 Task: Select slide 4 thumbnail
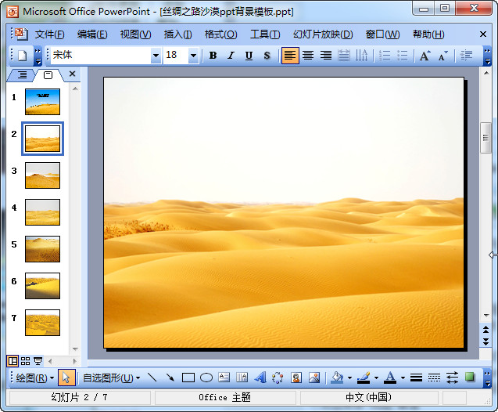coord(42,212)
